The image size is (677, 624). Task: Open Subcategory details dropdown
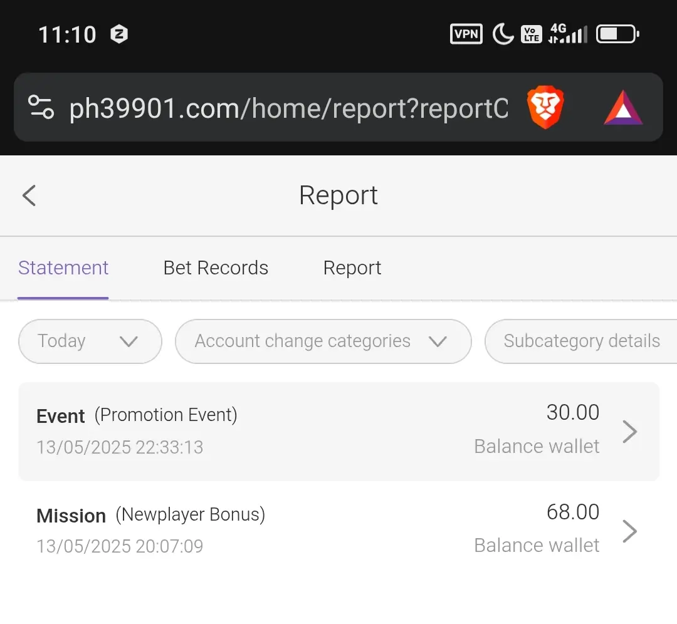(x=581, y=341)
